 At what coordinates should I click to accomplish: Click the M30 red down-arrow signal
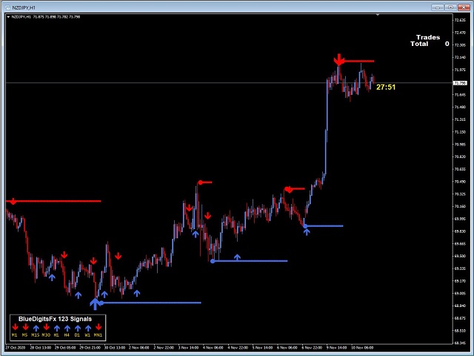[46, 327]
